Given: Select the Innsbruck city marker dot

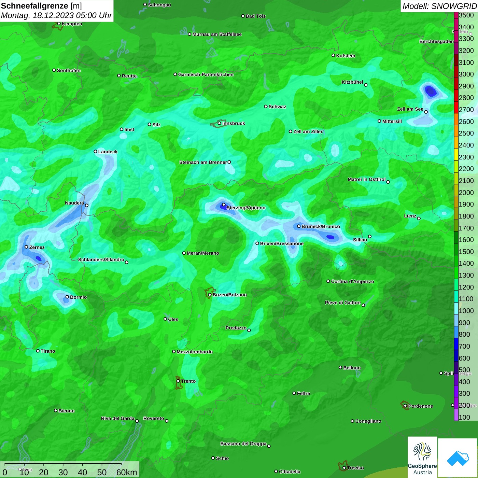Looking at the screenshot, I should (x=220, y=123).
